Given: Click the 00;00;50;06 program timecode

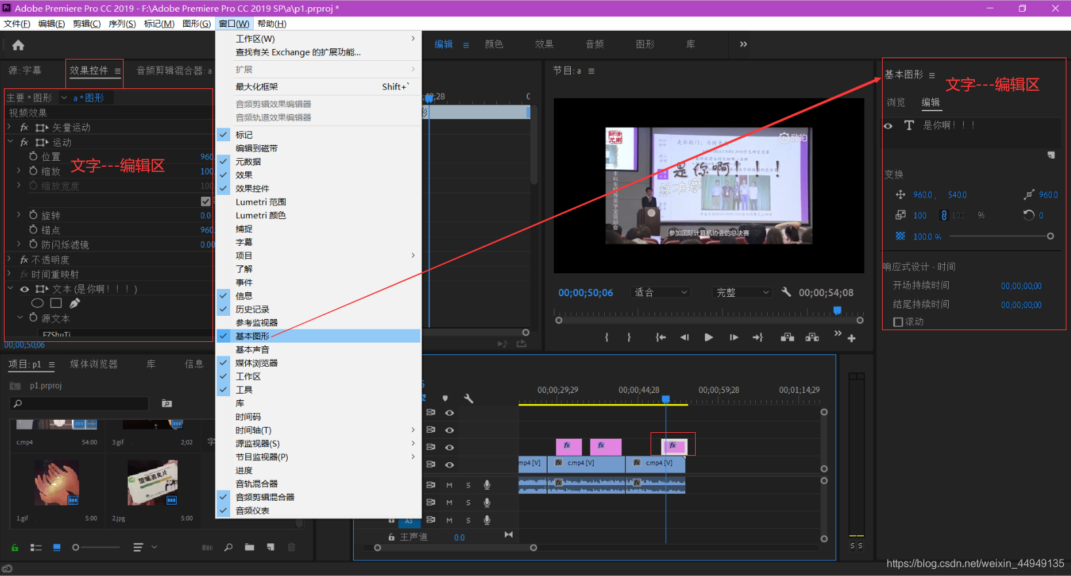Looking at the screenshot, I should 586,293.
